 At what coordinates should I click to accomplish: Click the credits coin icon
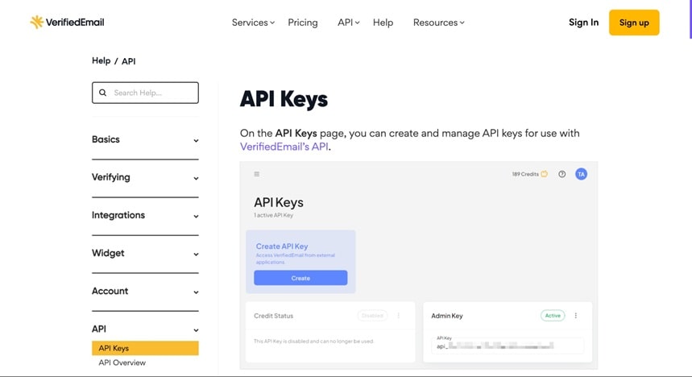545,174
